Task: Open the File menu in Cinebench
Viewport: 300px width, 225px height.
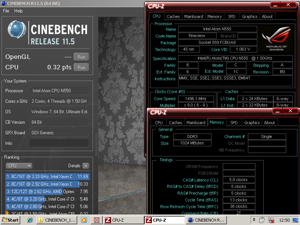Action: tap(6, 11)
